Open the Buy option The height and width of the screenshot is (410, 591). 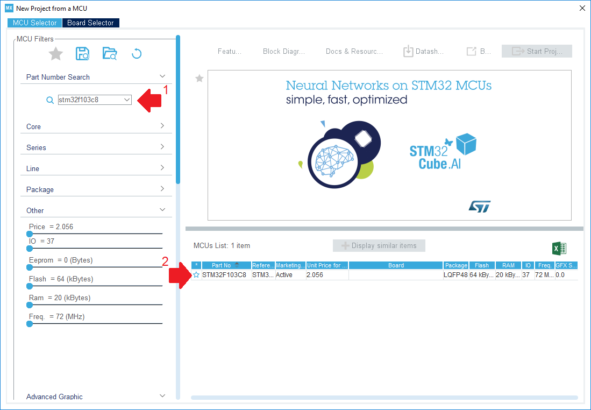[478, 51]
